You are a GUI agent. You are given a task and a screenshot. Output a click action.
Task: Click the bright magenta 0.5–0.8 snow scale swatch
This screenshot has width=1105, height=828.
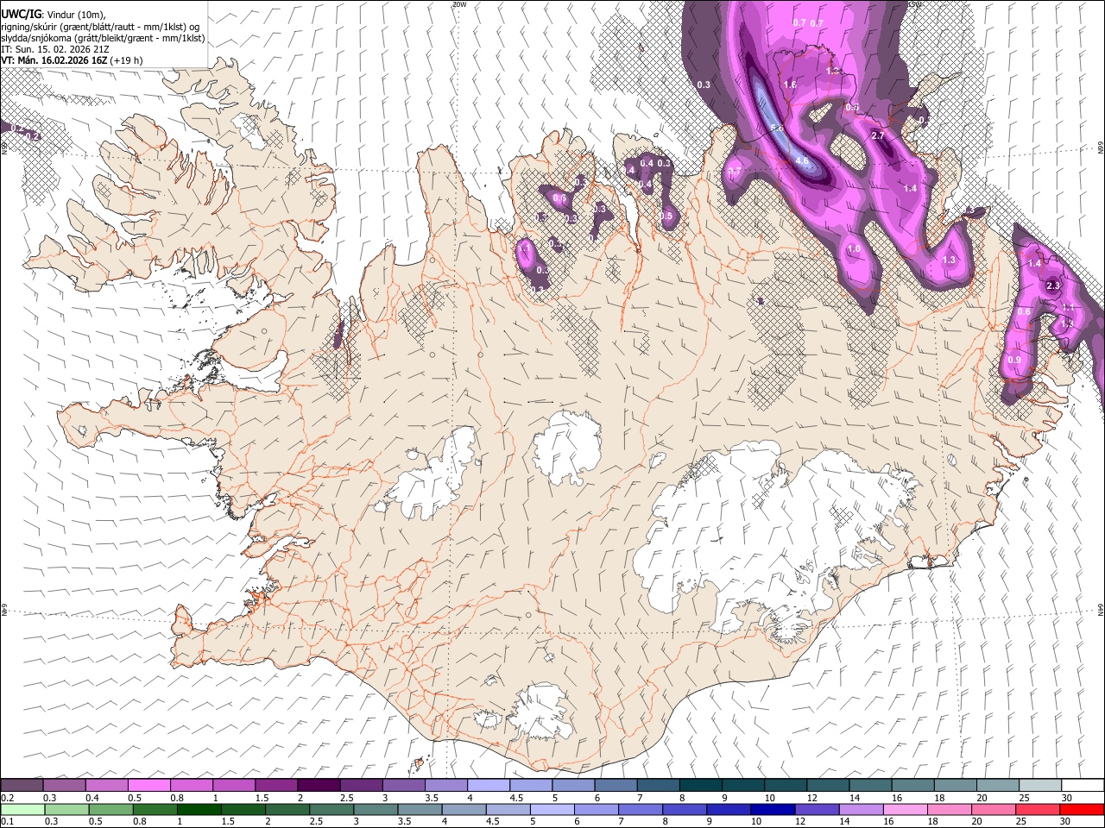(x=148, y=786)
